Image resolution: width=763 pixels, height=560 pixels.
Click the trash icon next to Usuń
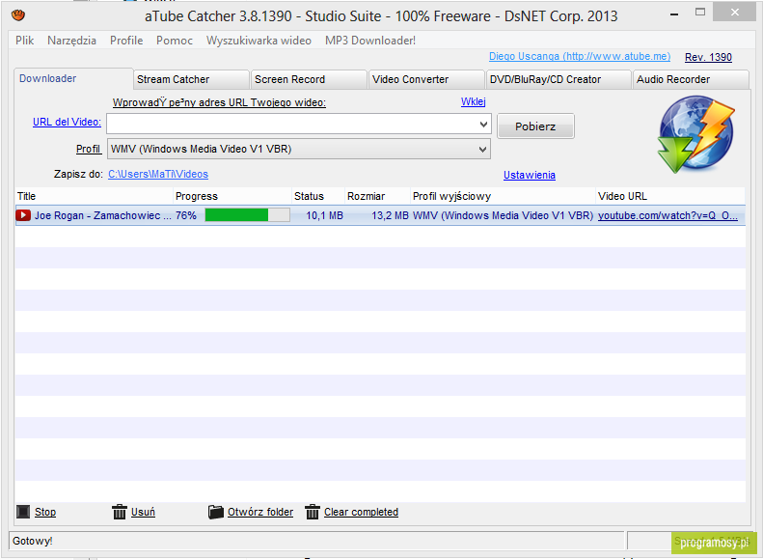point(120,512)
